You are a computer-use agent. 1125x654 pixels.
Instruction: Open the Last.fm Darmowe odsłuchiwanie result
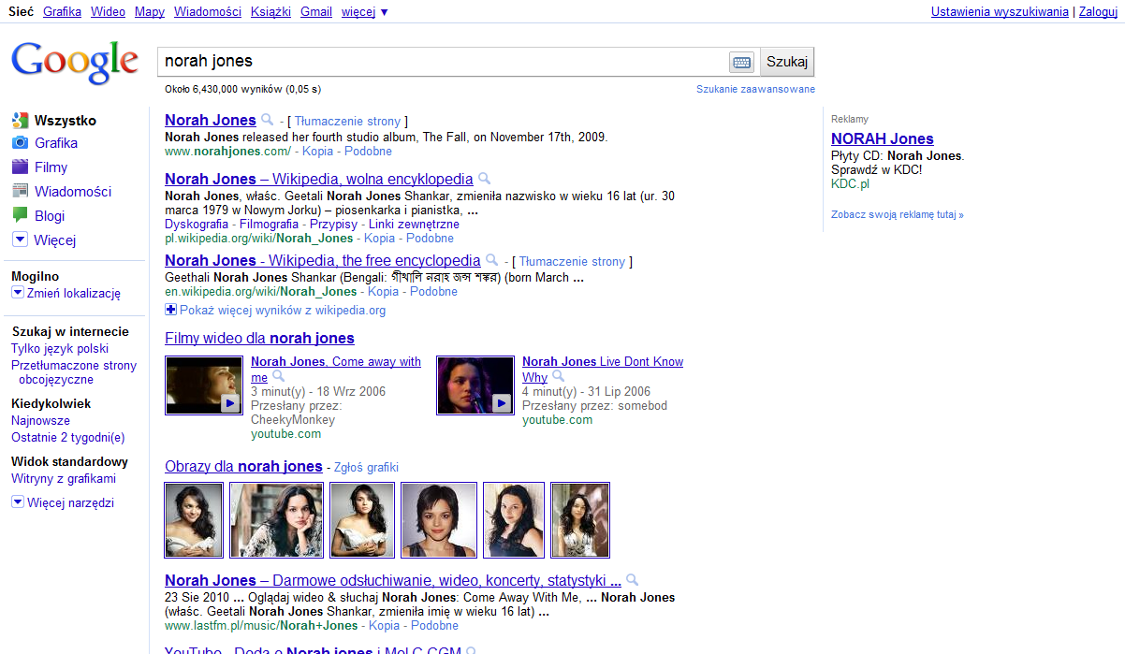393,580
